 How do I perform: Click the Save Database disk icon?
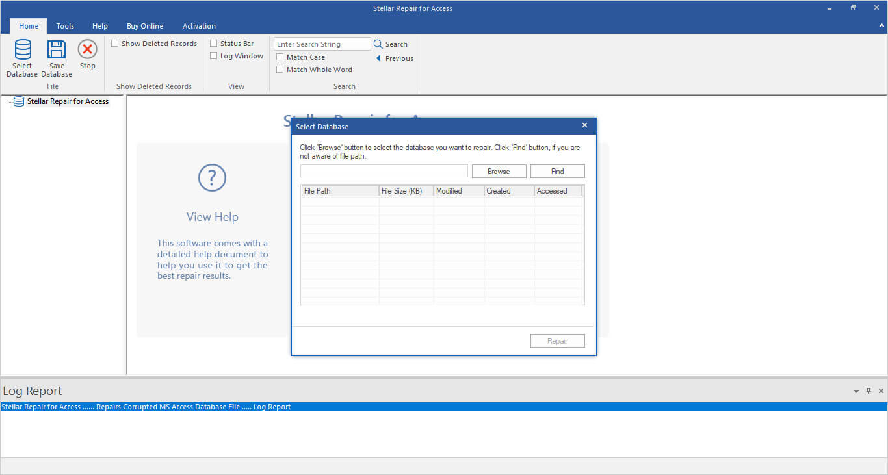tap(57, 50)
